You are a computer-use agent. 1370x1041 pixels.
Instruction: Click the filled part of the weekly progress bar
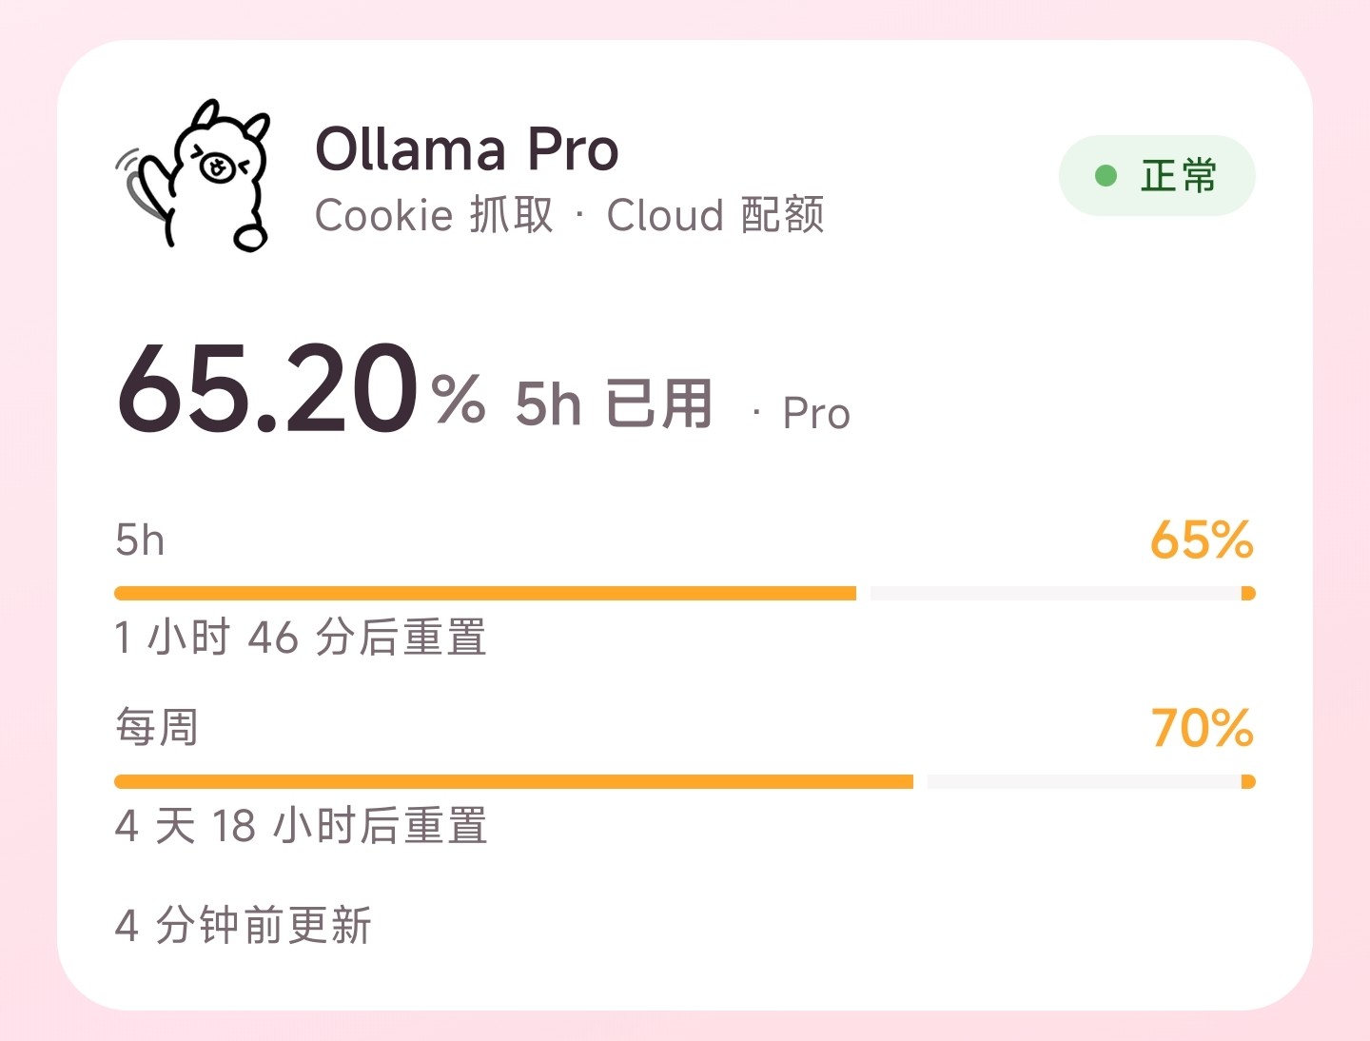click(514, 782)
